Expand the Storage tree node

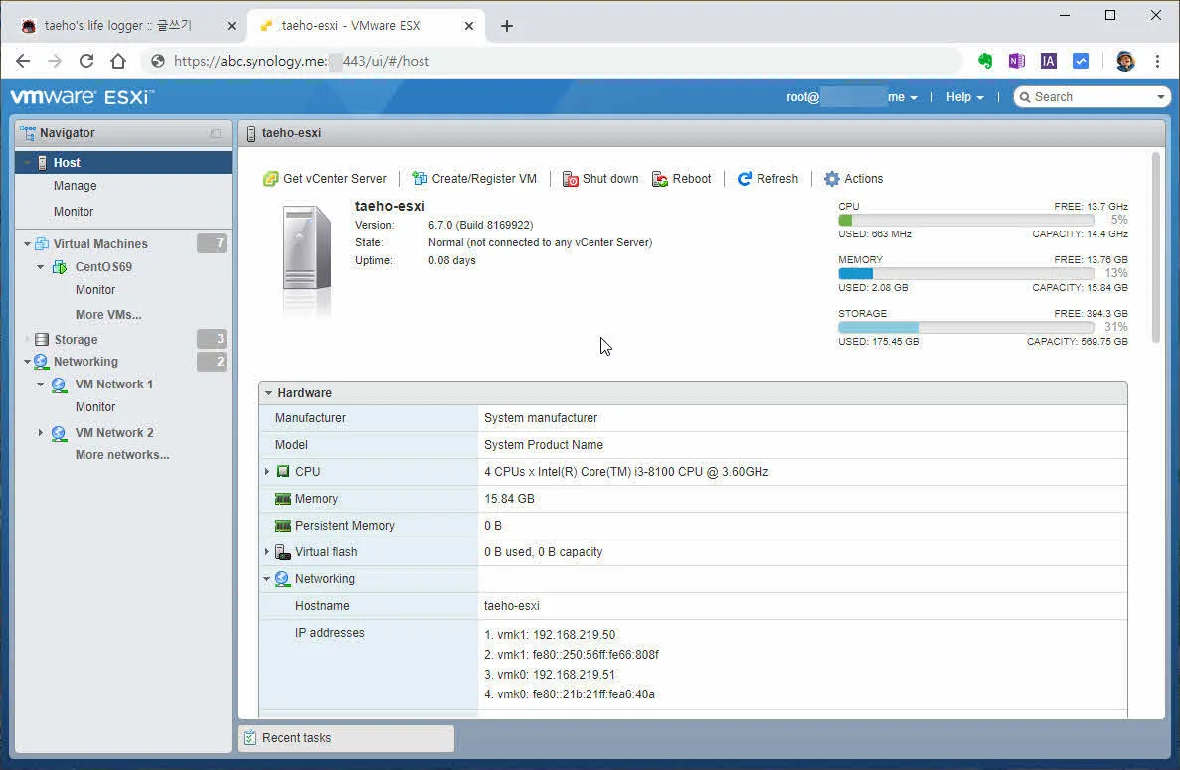28,339
